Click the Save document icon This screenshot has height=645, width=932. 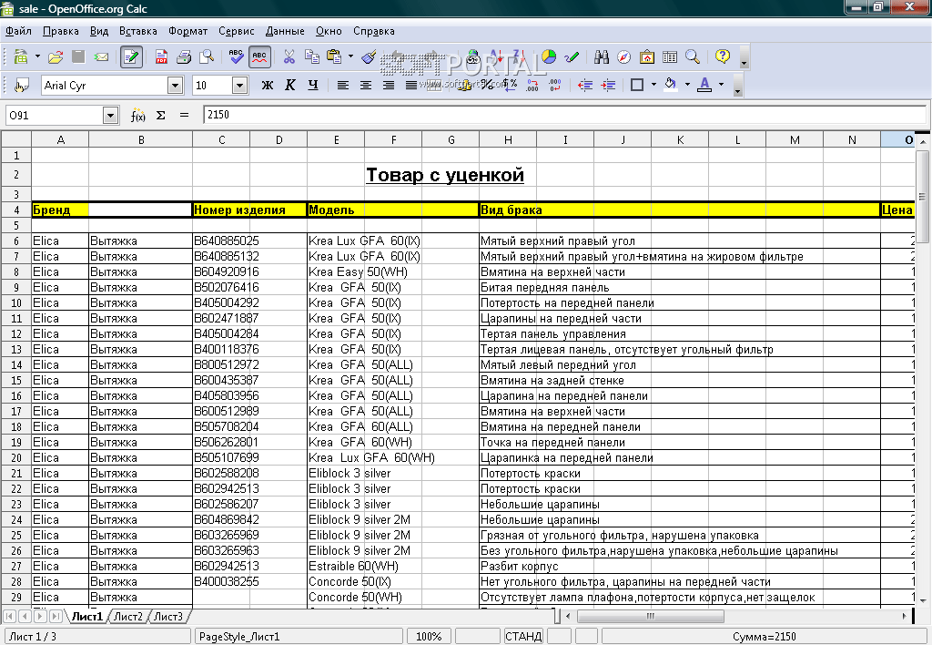(x=78, y=56)
